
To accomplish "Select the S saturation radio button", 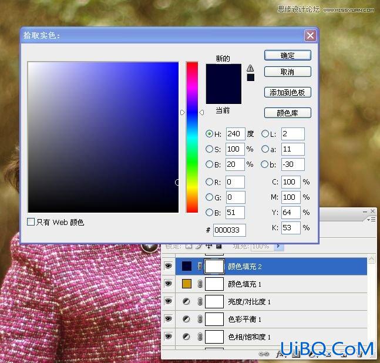I will coord(209,149).
